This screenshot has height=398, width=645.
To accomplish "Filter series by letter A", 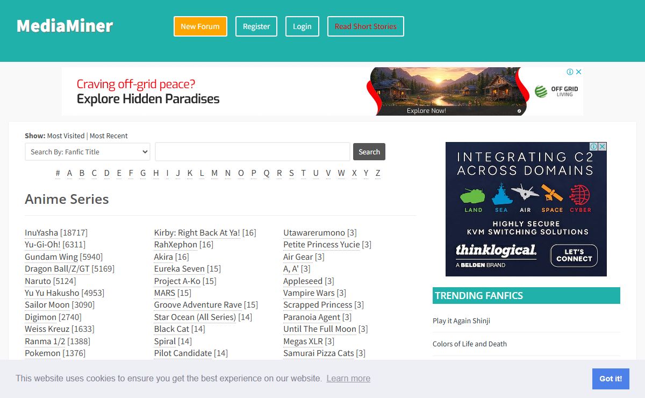I will click(x=69, y=173).
